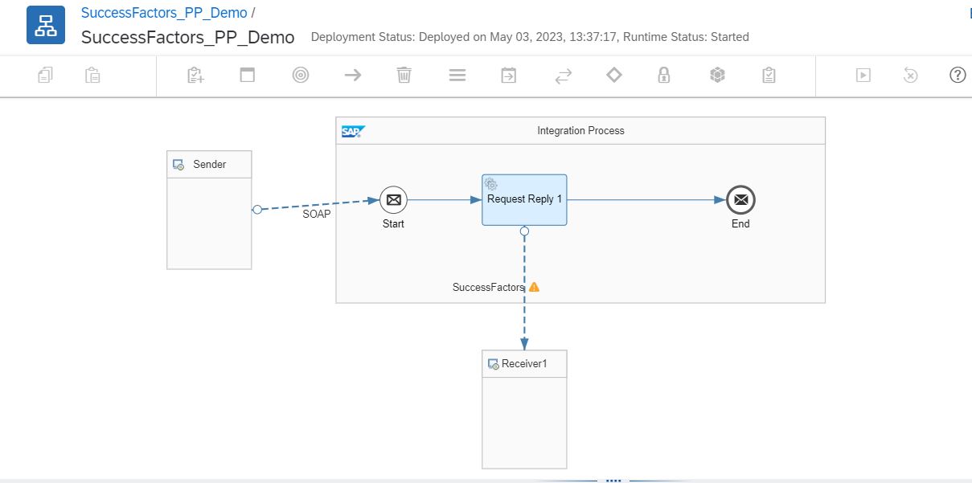The height and width of the screenshot is (483, 972).
Task: Select the Integration Process header title
Action: [580, 130]
